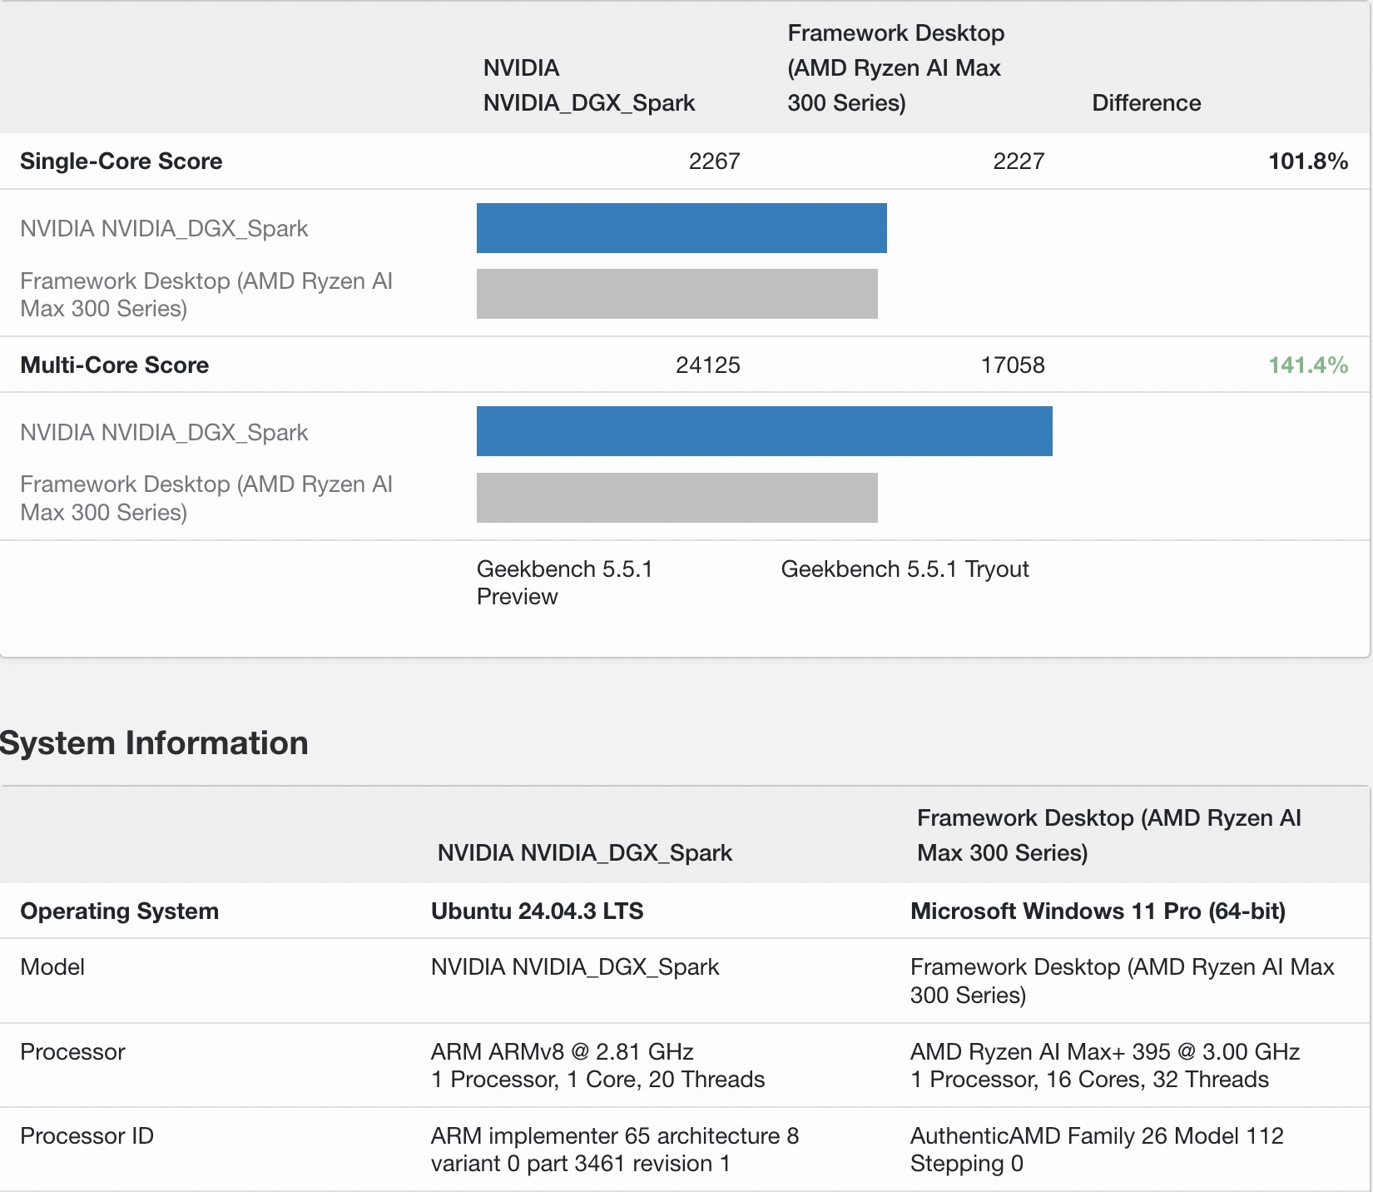This screenshot has width=1373, height=1192.
Task: Select the Difference column header
Action: 1146,103
